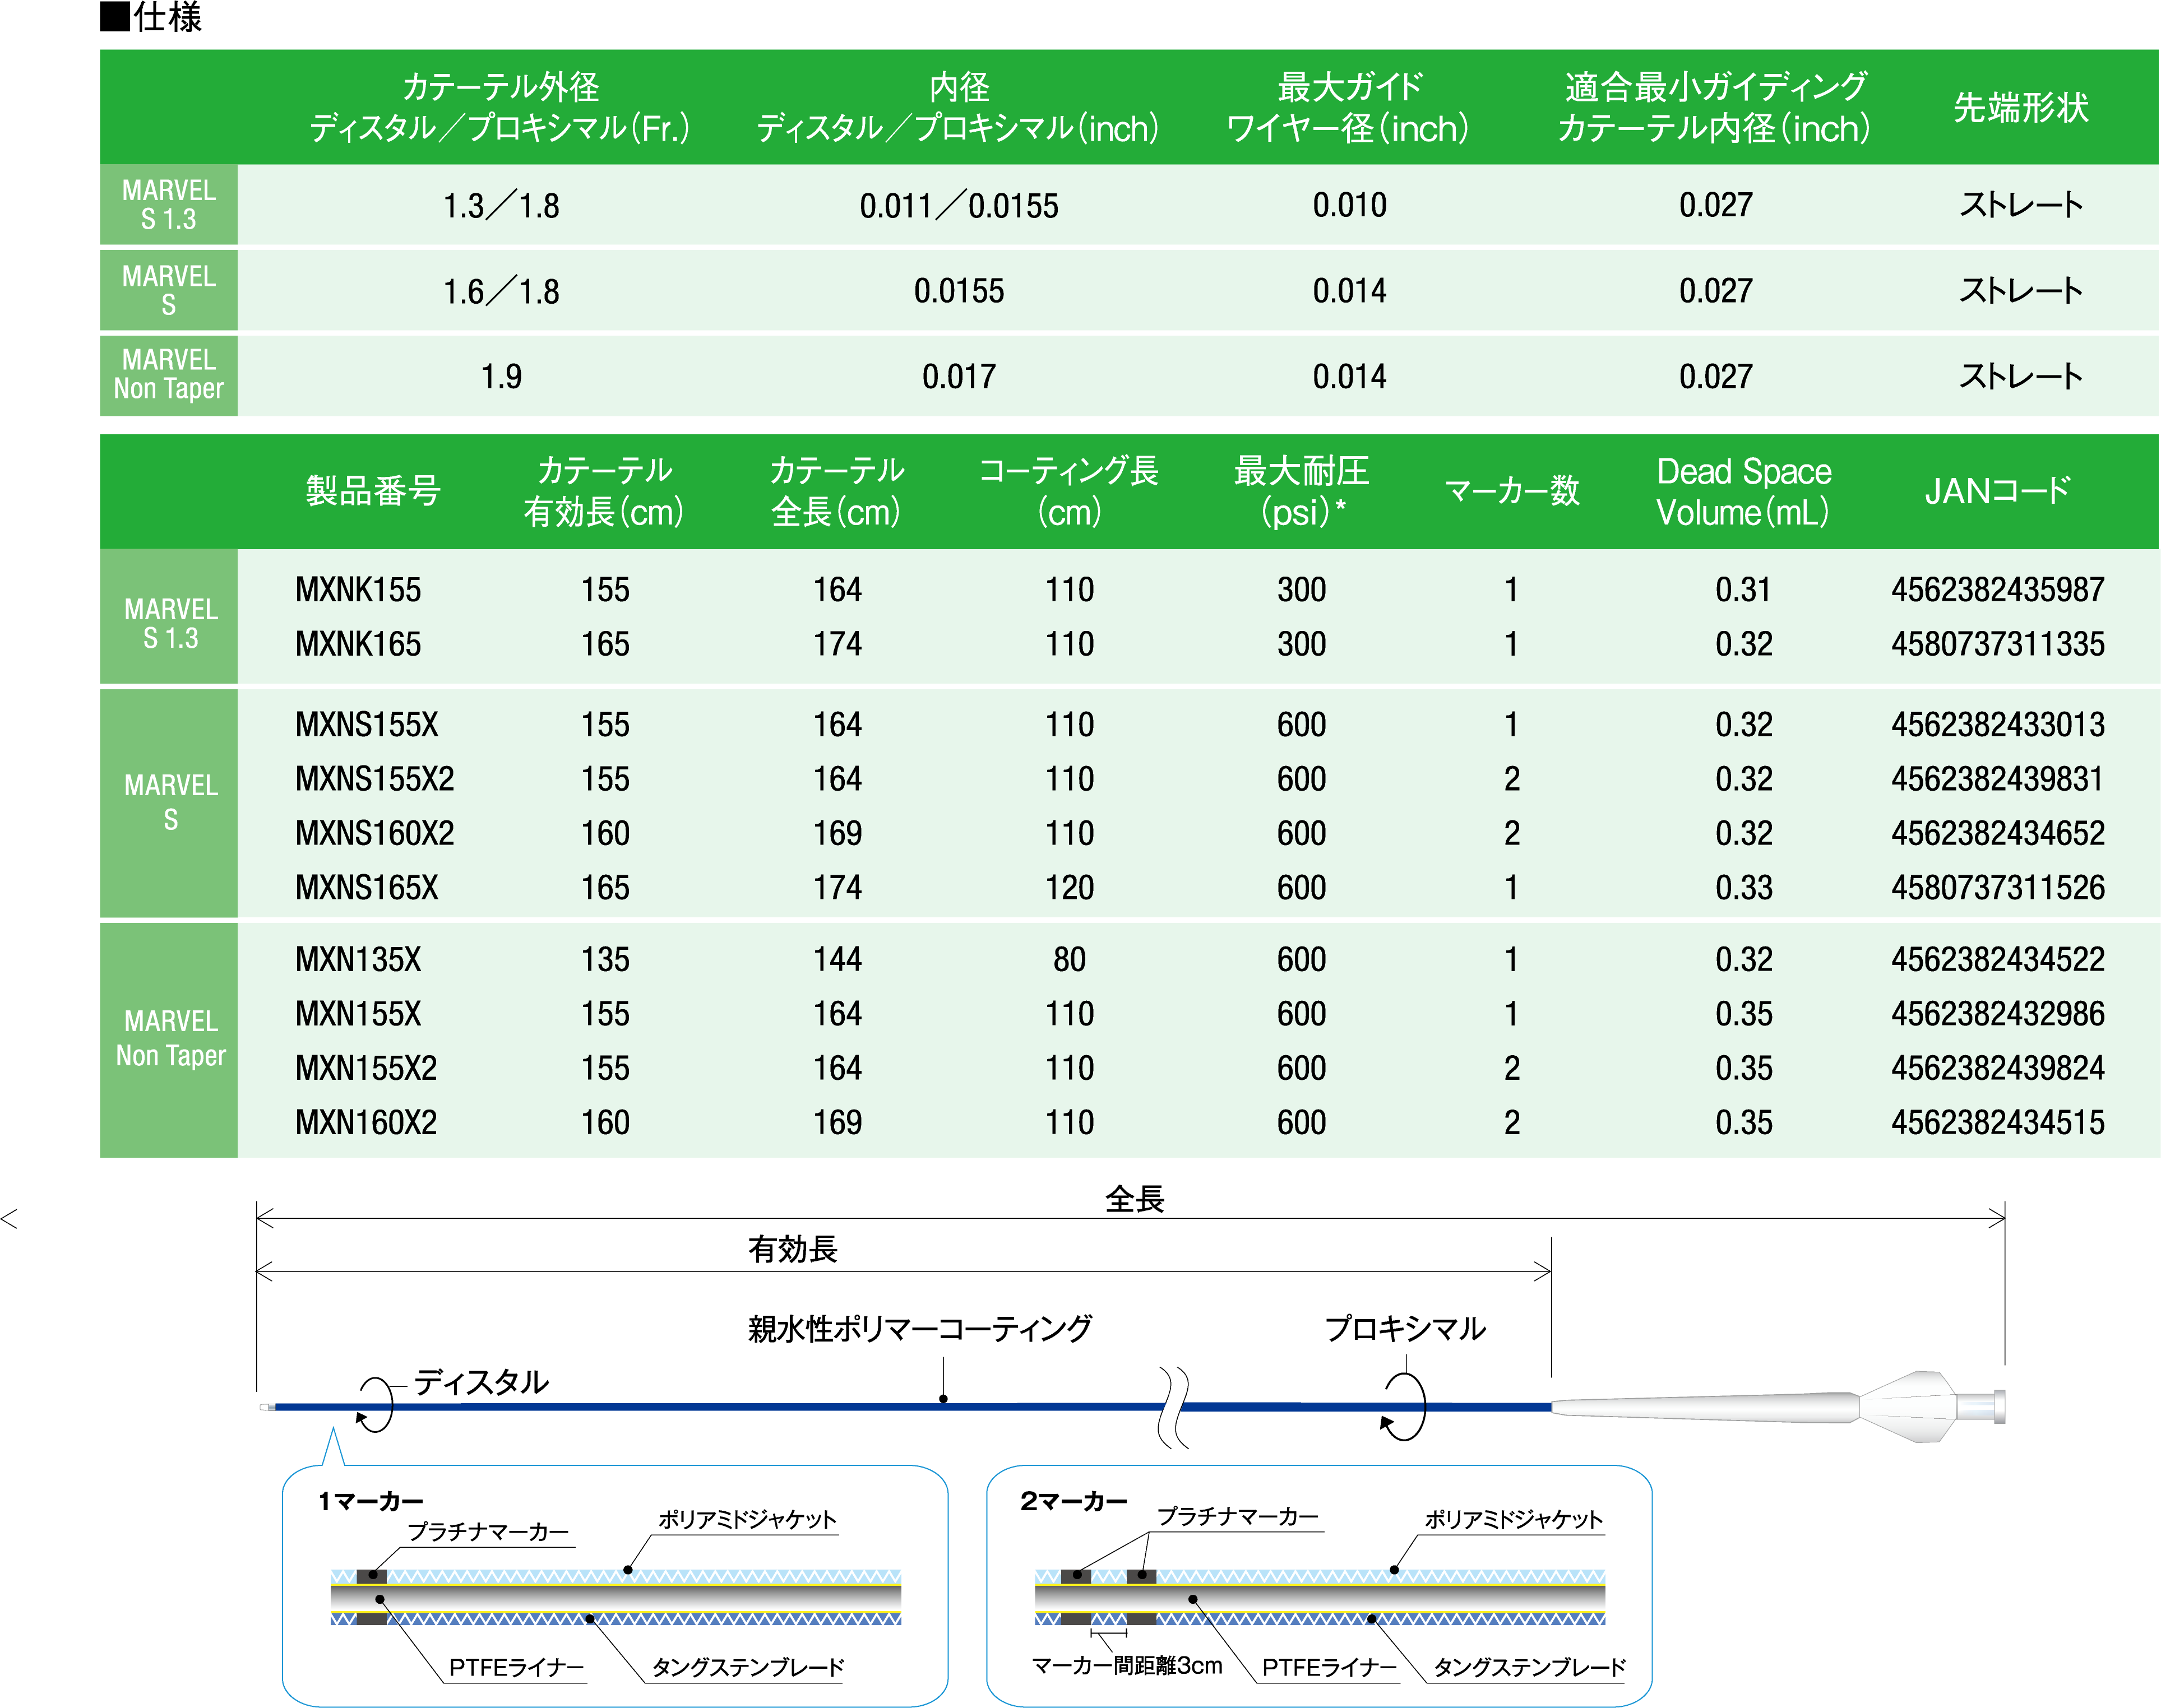Click the ディスタル label in diagram
This screenshot has height=1708, width=2161.
[481, 1382]
